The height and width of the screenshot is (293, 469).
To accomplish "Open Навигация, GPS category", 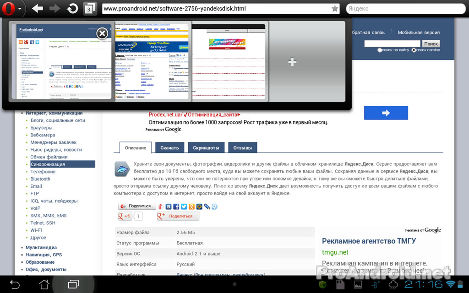I will coord(44,255).
